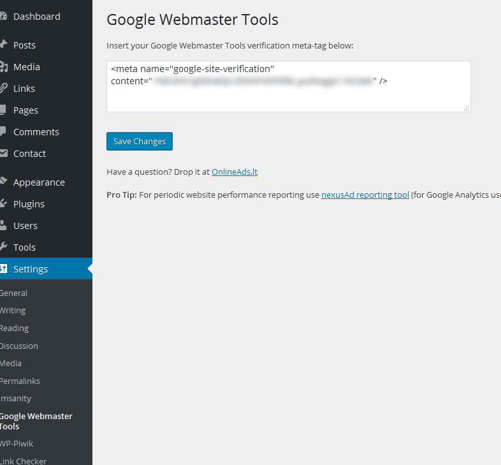Click the Media library icon
The width and height of the screenshot is (501, 465).
(4, 66)
